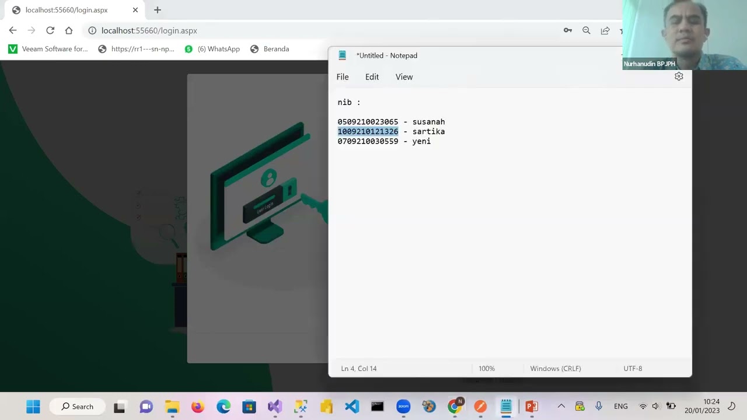This screenshot has width=747, height=420.
Task: Click the Ln 4, Col 14 status indicator
Action: coord(359,369)
